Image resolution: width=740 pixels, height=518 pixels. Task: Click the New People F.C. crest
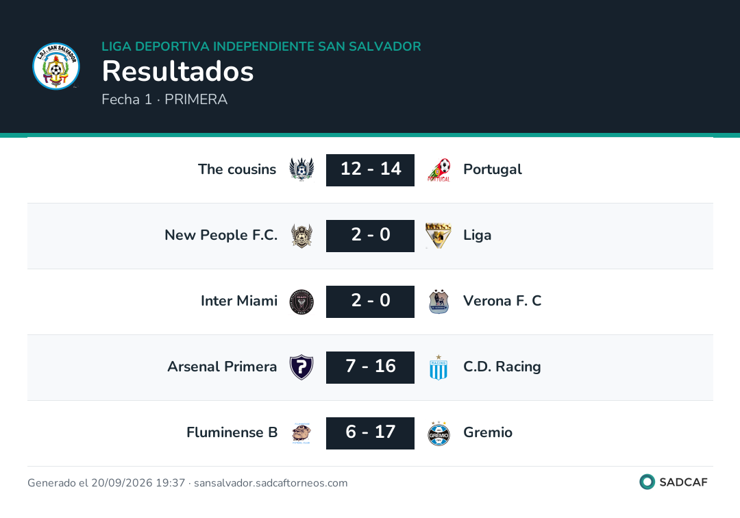(x=301, y=236)
